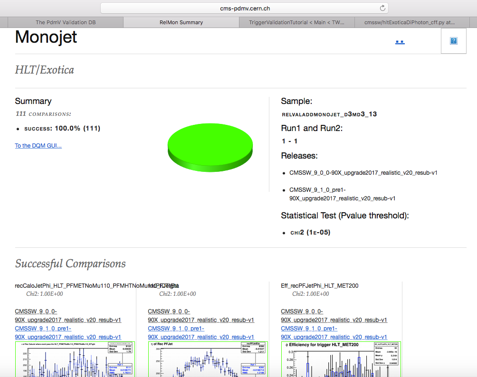Switch to The PdmV Validation DB tab
The width and height of the screenshot is (477, 377).
pos(66,22)
